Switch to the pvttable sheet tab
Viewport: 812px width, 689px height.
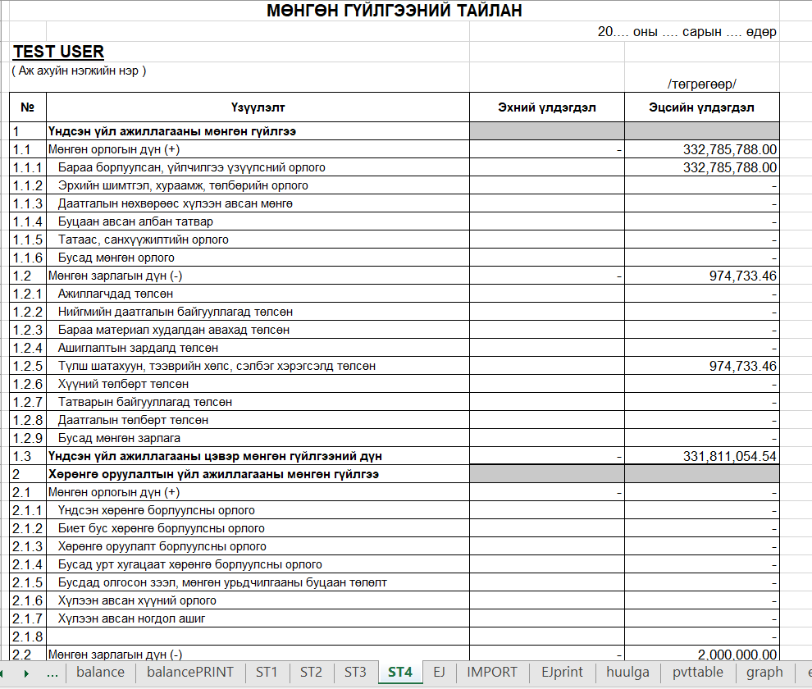point(698,672)
